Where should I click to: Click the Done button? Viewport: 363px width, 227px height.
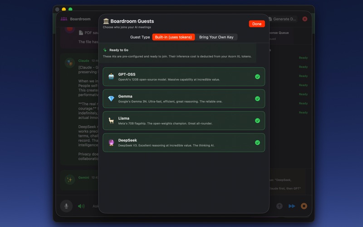point(257,24)
